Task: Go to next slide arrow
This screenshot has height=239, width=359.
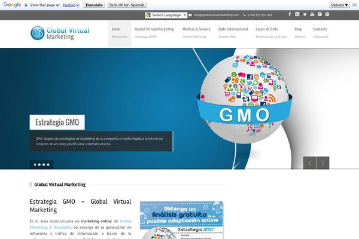Action: [323, 163]
